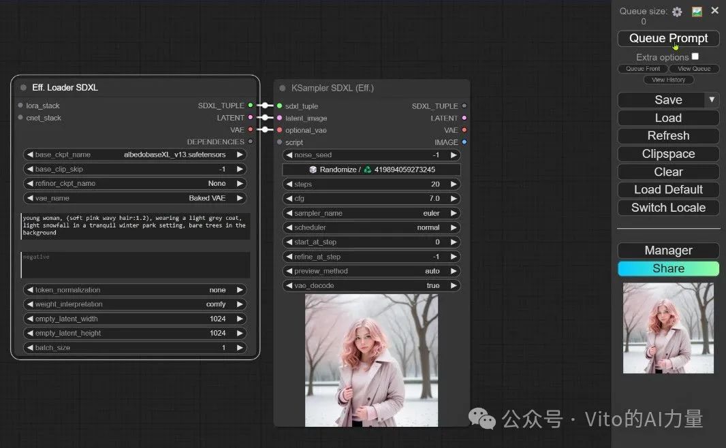The image size is (726, 448).
Task: Click KSampler LATENT output socket
Action: 464,118
